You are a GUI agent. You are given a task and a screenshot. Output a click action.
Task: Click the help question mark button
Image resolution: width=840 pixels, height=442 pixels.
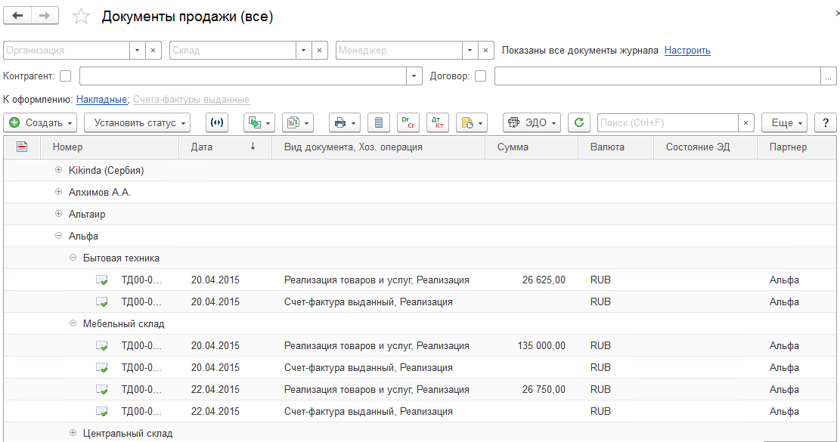pyautogui.click(x=825, y=122)
